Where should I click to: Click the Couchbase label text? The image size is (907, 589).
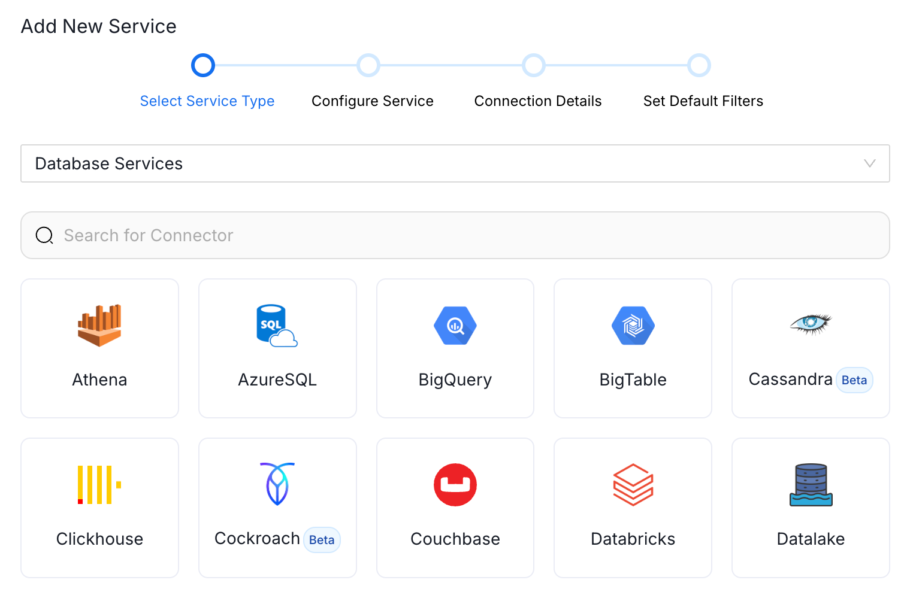pos(455,539)
